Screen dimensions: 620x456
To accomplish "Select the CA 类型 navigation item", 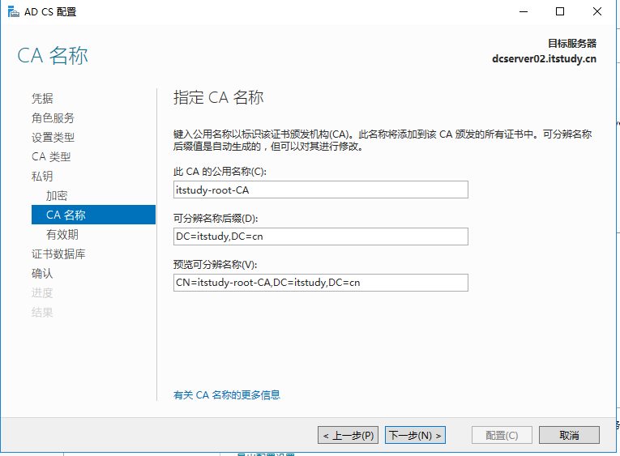I will click(51, 156).
